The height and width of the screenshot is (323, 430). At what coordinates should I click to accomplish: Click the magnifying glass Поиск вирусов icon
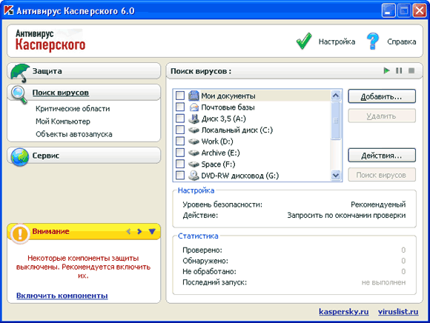pyautogui.click(x=19, y=95)
